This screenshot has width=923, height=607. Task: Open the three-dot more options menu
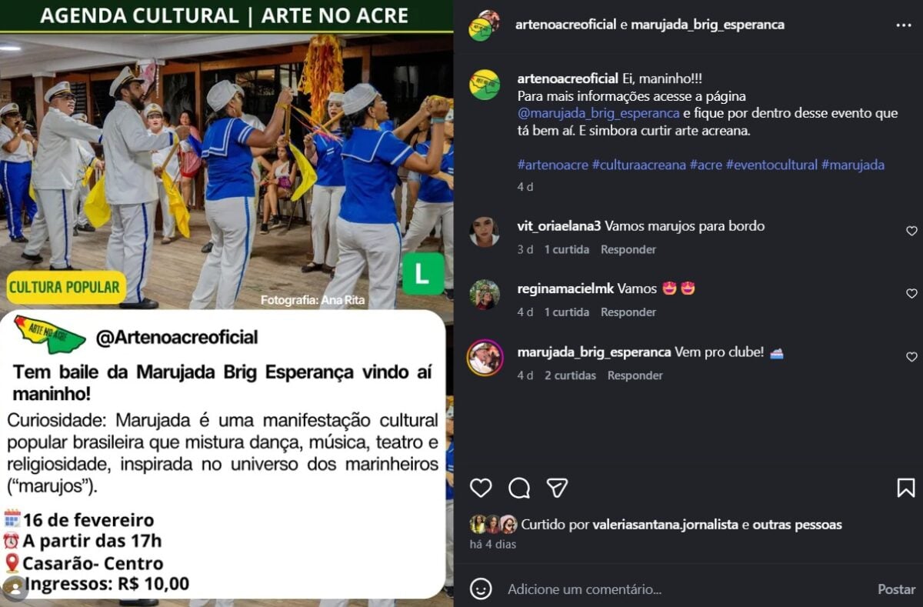tap(903, 25)
